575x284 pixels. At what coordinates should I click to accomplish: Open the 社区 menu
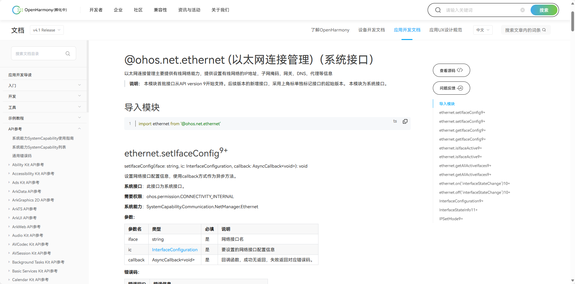138,10
